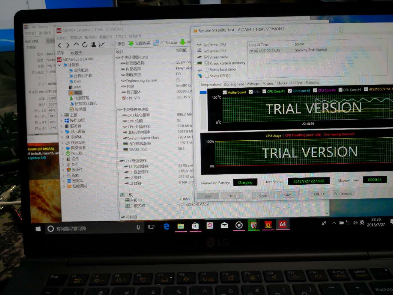Enable the Stress local disks checkbox
Image resolution: width=393 pixels, height=295 pixels.
coord(207,70)
